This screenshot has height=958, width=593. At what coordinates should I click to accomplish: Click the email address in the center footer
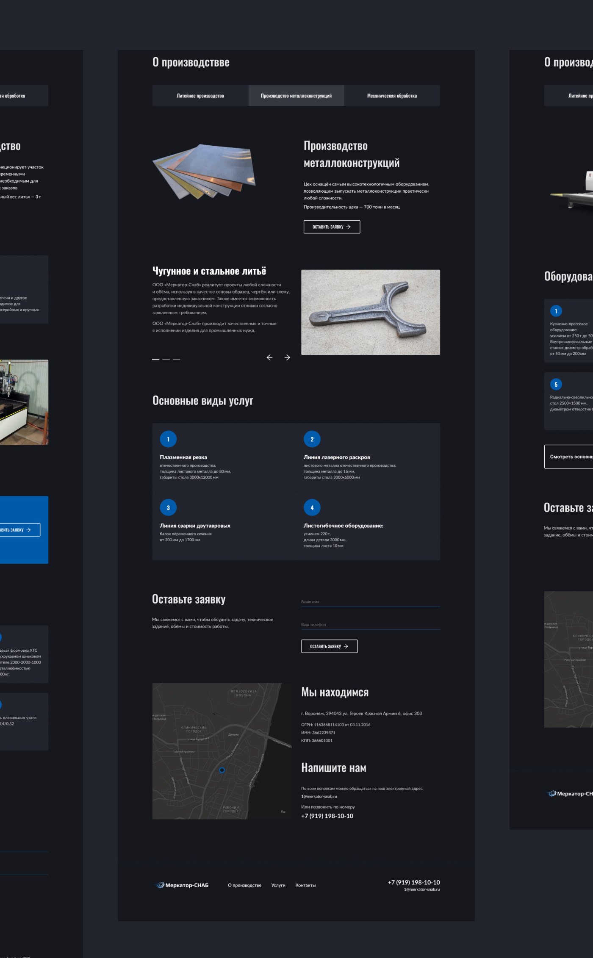422,889
